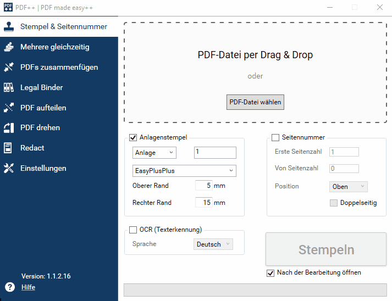392x301 pixels.
Task: Click the Anlage number input field
Action: [x=215, y=152]
